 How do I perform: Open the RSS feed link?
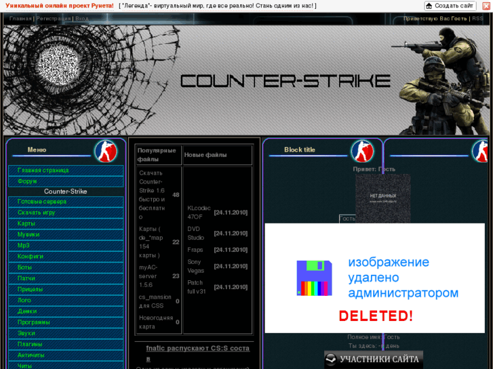tap(477, 18)
